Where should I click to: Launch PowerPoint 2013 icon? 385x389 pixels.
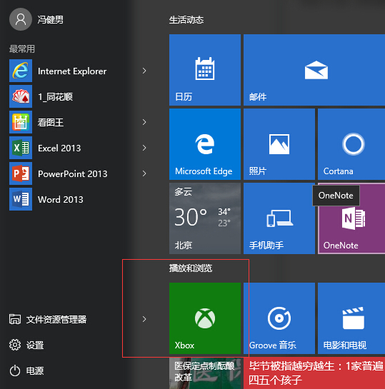(x=21, y=173)
